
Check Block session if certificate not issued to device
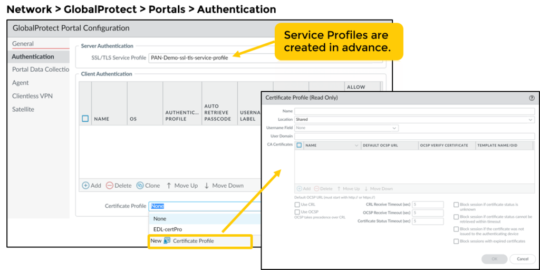point(456,229)
